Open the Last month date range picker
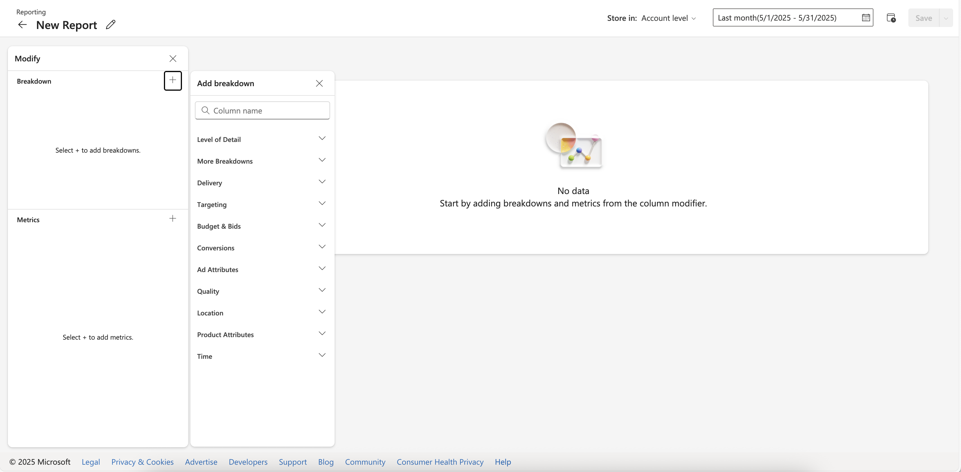Image resolution: width=961 pixels, height=472 pixels. click(x=793, y=17)
